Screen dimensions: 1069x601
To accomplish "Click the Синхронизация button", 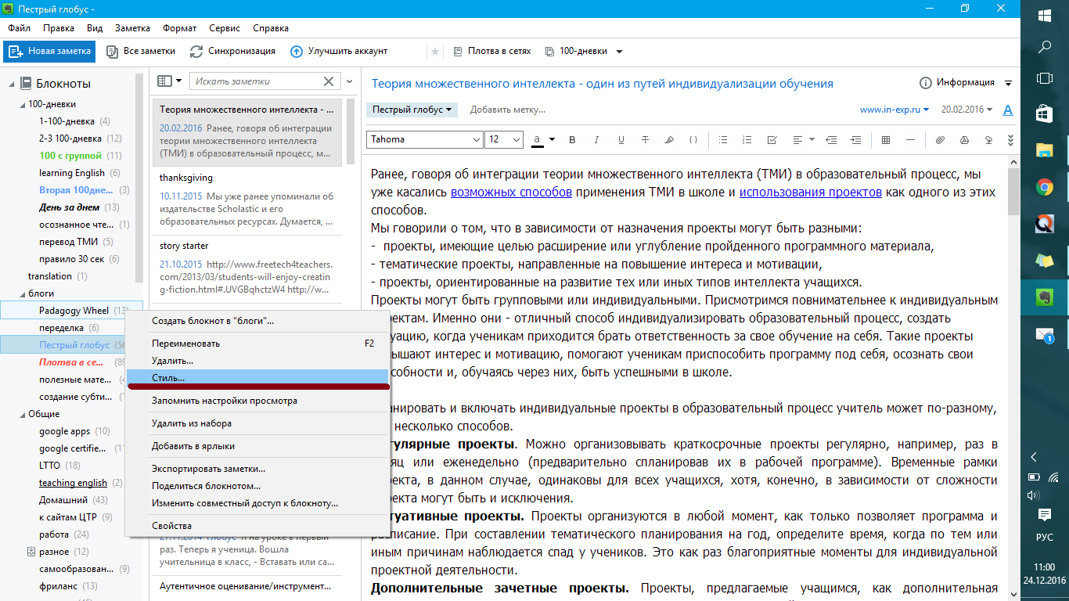I will (232, 52).
